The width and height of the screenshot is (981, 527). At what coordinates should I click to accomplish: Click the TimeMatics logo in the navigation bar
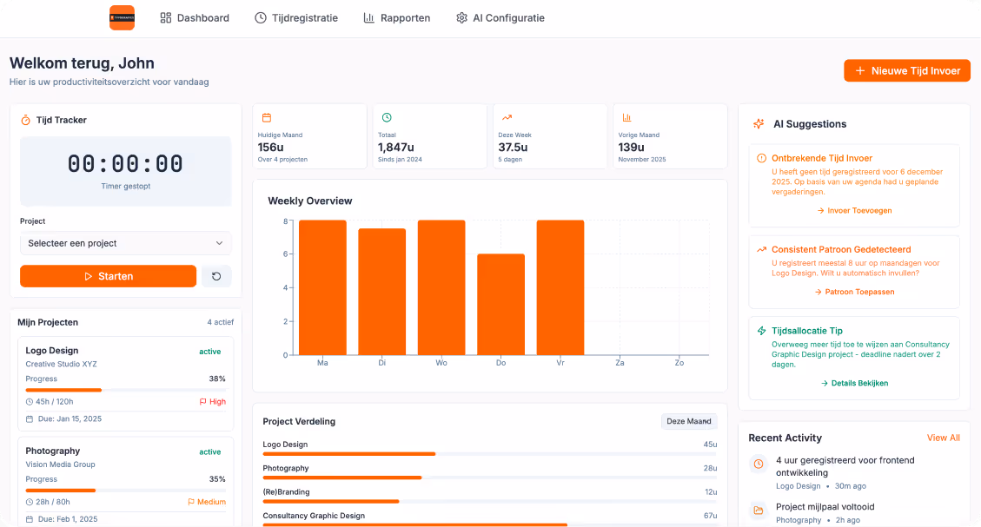[122, 17]
